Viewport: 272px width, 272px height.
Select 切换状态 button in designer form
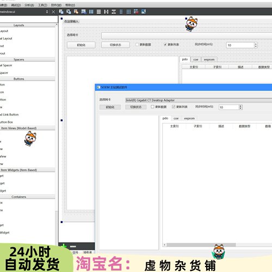115,45
